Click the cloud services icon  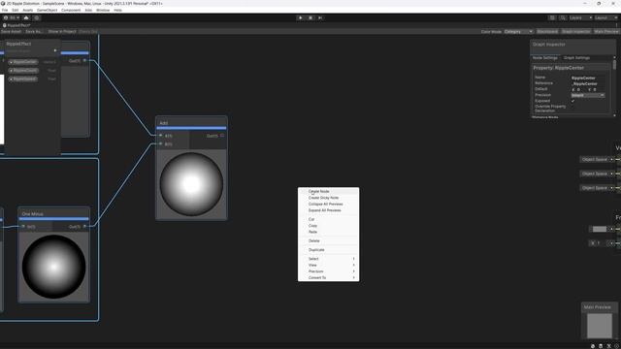[x=26, y=17]
